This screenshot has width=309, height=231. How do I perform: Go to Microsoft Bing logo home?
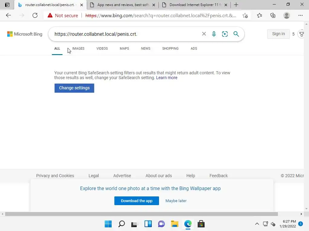coord(25,34)
